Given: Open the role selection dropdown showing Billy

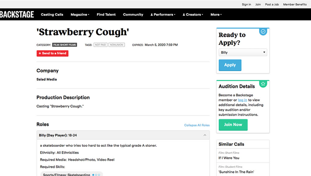Looking at the screenshot, I should [x=243, y=53].
